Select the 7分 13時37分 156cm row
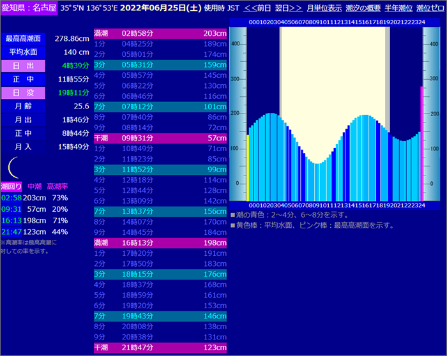Image resolution: width=447 pixels, height=356 pixels. 160,211
